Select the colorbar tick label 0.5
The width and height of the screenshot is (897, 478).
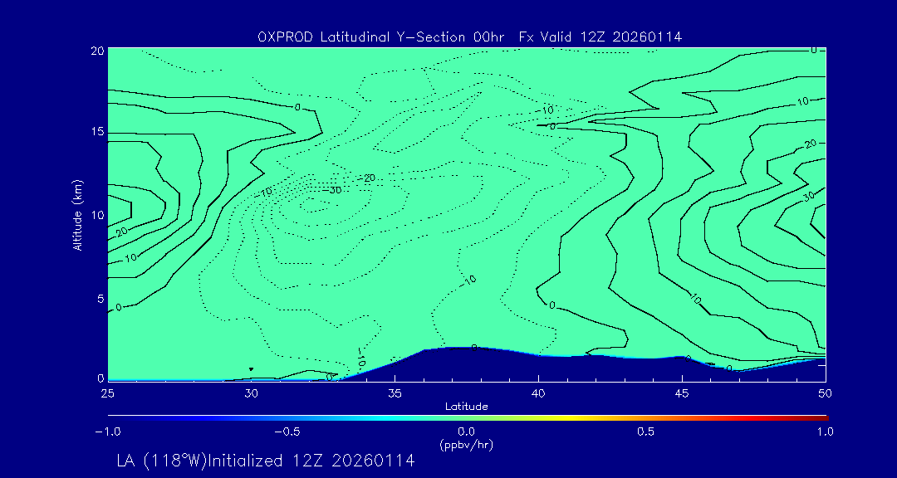(645, 432)
